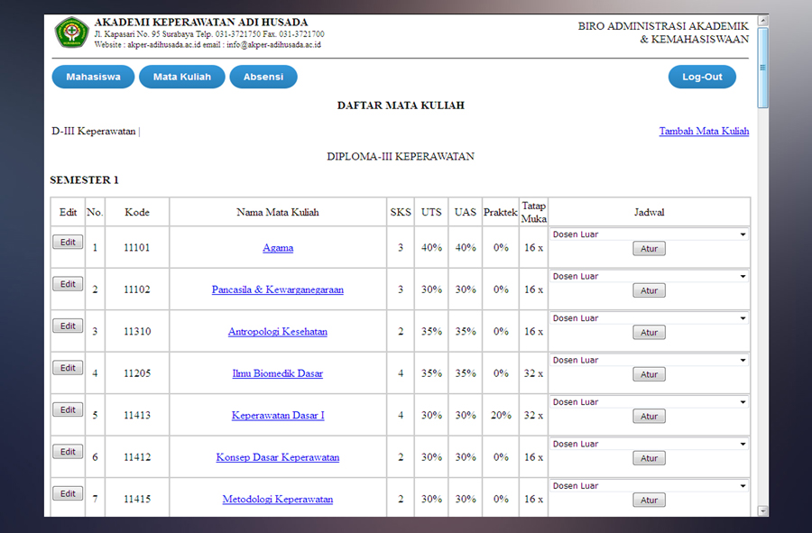Go to the Absensi page
This screenshot has height=533, width=812.
click(263, 78)
